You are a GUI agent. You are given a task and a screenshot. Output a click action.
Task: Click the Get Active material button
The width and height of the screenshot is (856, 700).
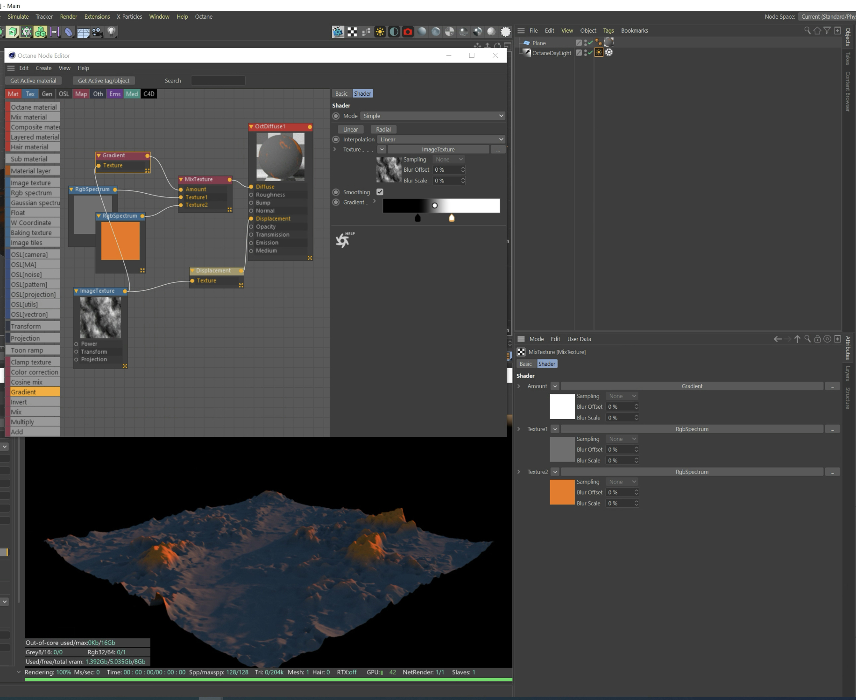(33, 81)
